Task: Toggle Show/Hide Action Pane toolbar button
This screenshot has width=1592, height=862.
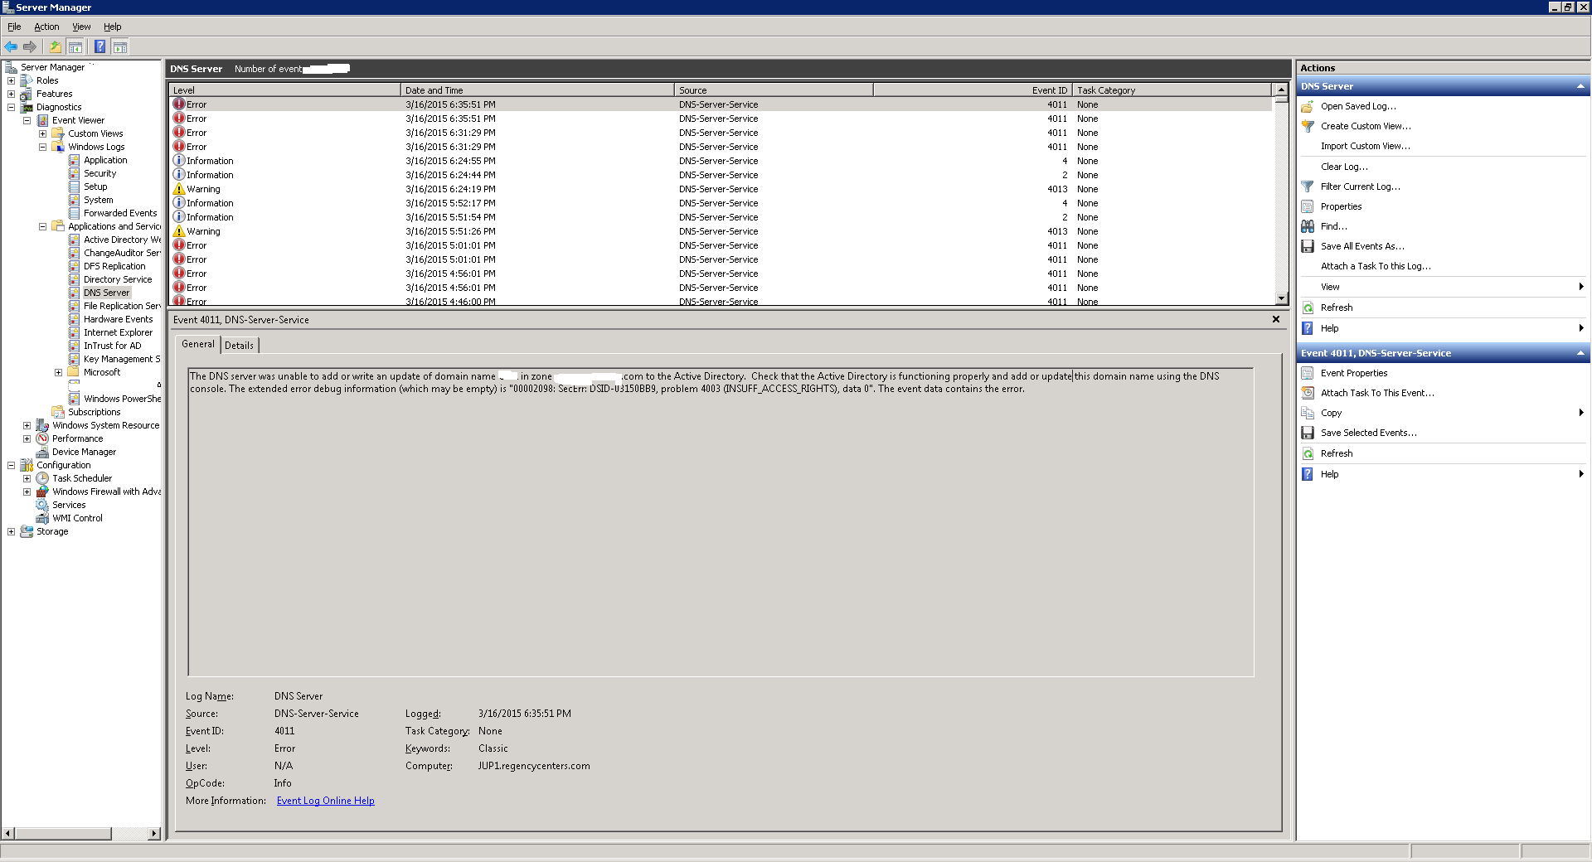Action: [120, 47]
